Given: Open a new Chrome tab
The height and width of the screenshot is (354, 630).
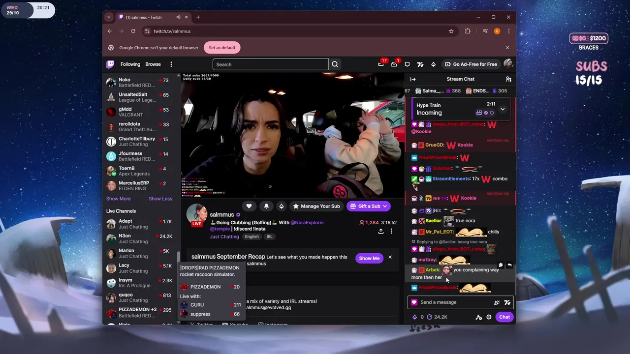Looking at the screenshot, I should pos(198,17).
